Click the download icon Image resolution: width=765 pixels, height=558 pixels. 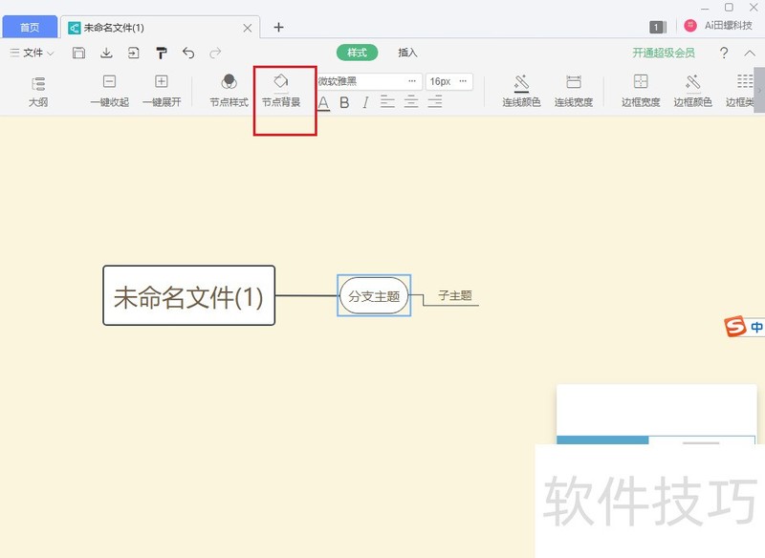106,53
